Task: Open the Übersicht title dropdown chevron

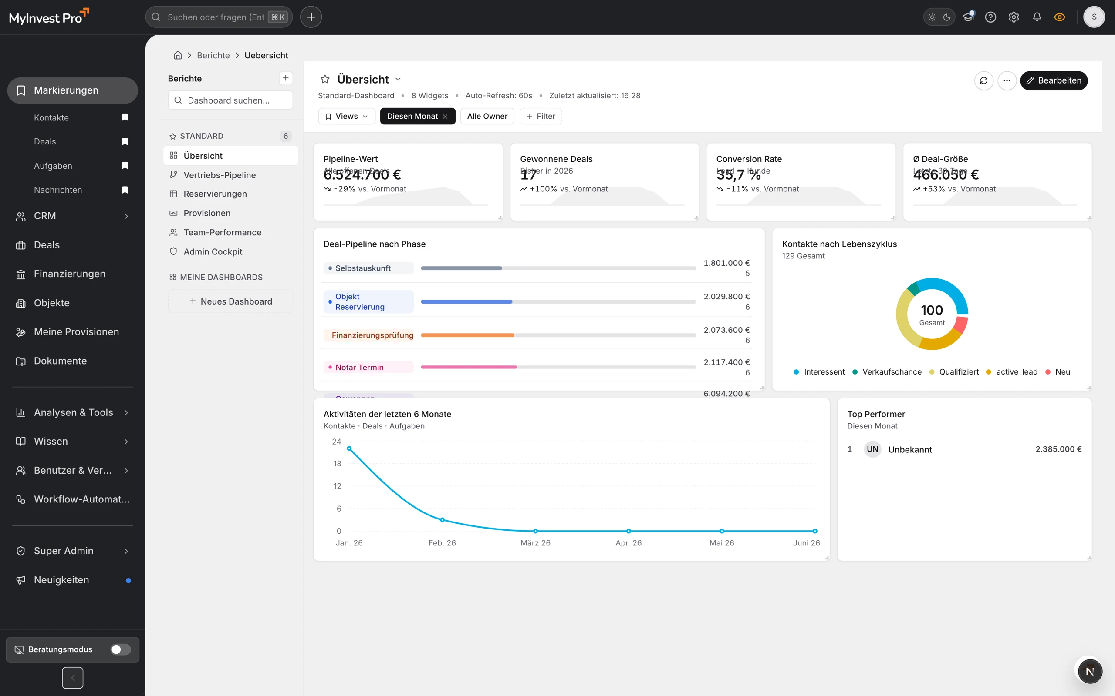Action: [398, 79]
